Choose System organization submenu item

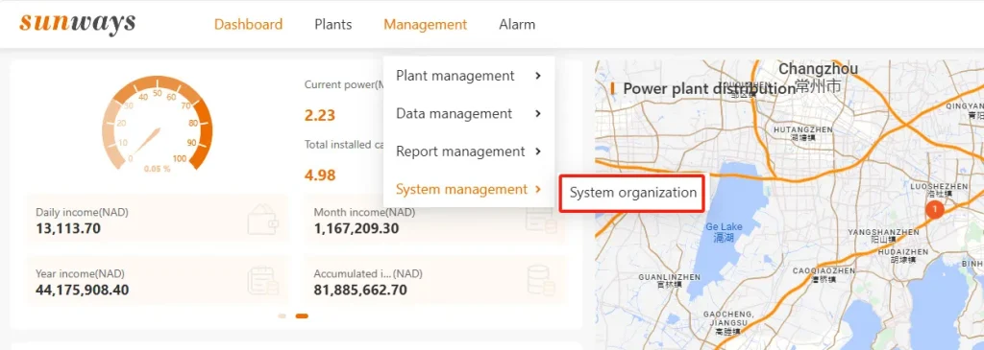tap(633, 193)
